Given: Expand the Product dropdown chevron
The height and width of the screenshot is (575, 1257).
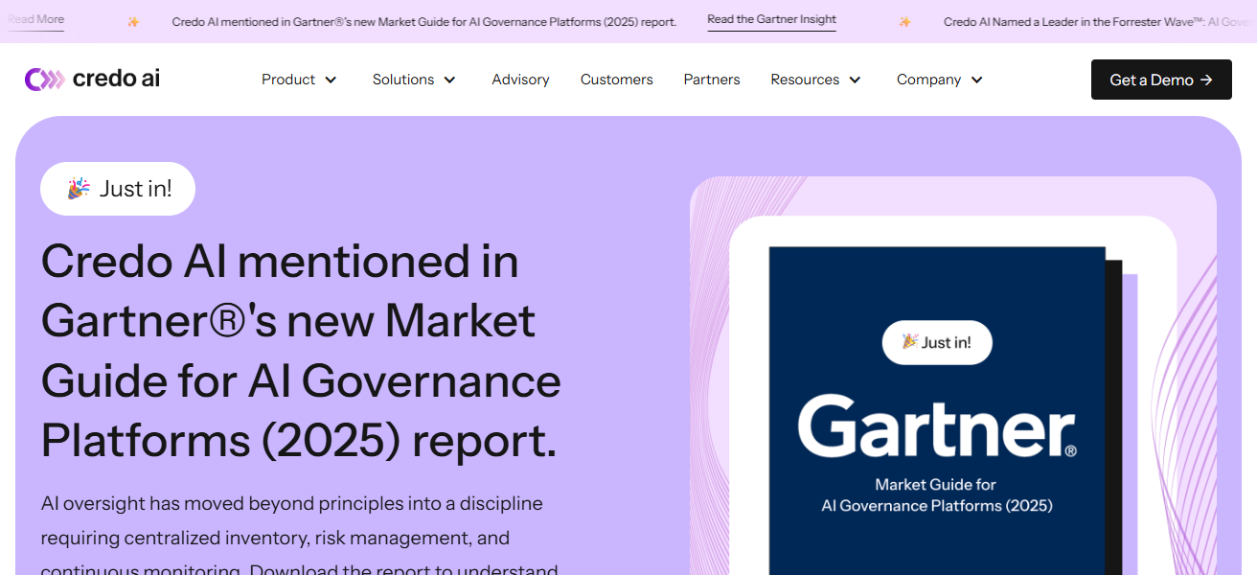Looking at the screenshot, I should 331,80.
